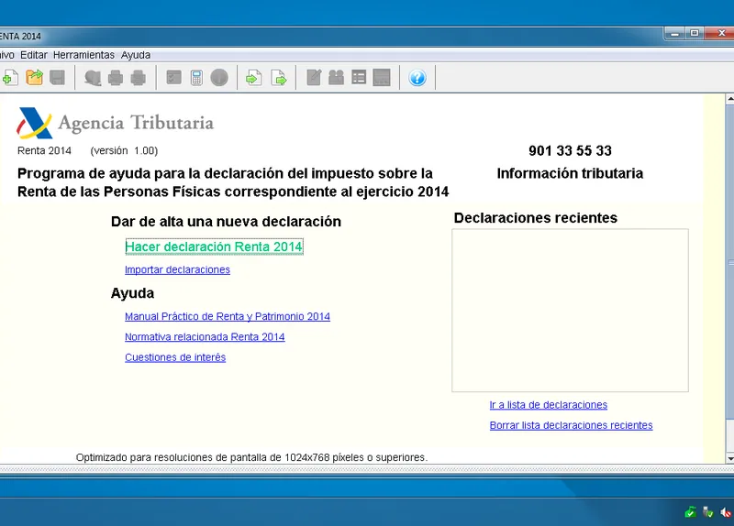The image size is (734, 526).
Task: Open help with the blue question mark icon
Action: coord(417,78)
